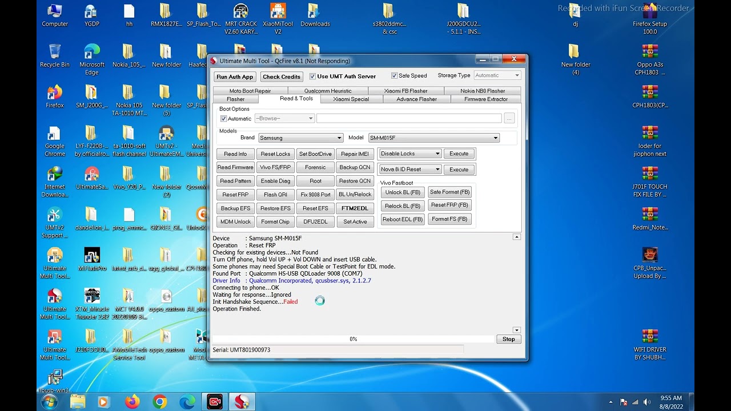Screen dimensions: 731x411
Task: Open the MRT CRACK V2.60 desktop icon
Action: [x=241, y=19]
